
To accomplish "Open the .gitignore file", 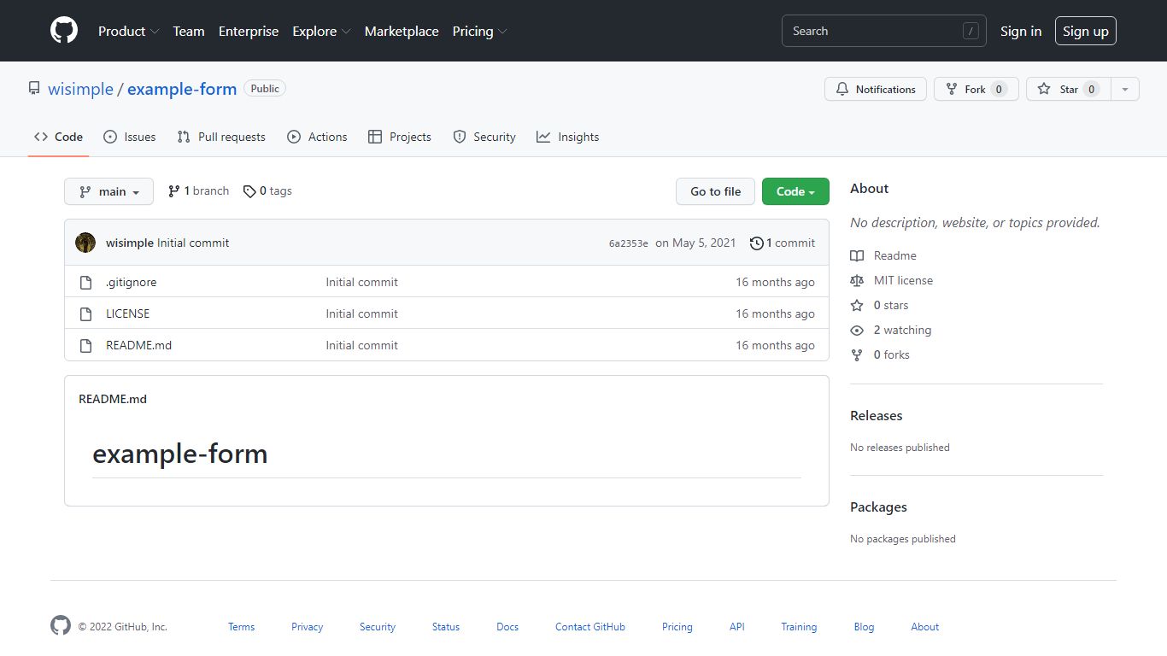I will pyautogui.click(x=132, y=282).
